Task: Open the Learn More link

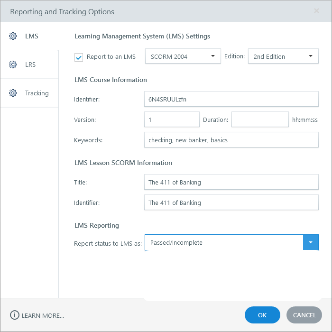Action: [43, 315]
